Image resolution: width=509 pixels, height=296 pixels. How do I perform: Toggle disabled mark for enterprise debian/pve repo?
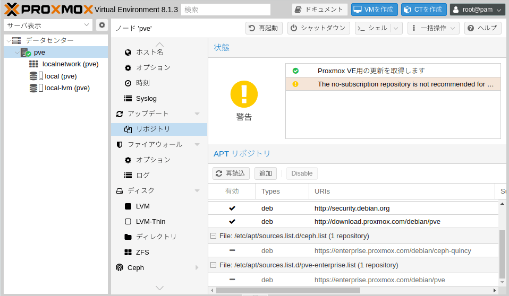tap(232, 280)
